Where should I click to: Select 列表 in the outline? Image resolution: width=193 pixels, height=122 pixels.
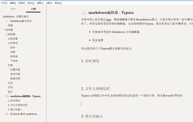10,65
